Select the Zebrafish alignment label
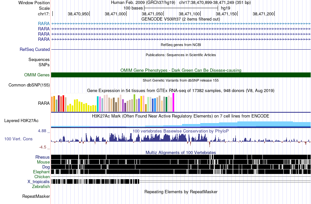 (x=41, y=186)
